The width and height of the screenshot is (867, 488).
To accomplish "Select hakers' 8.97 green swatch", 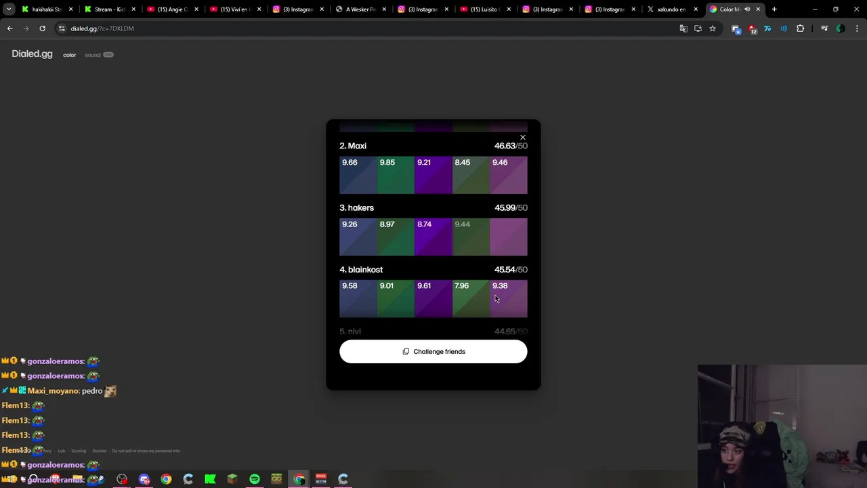I will point(396,237).
